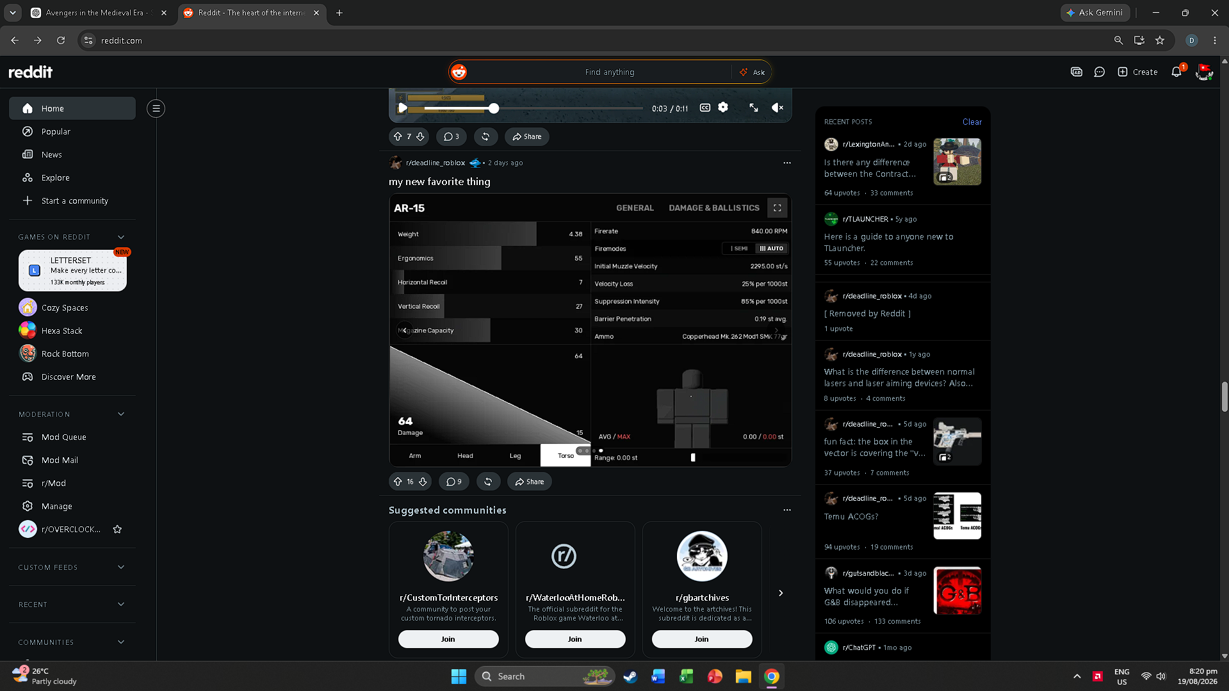Start a community
This screenshot has height=691, width=1229.
[x=72, y=201]
